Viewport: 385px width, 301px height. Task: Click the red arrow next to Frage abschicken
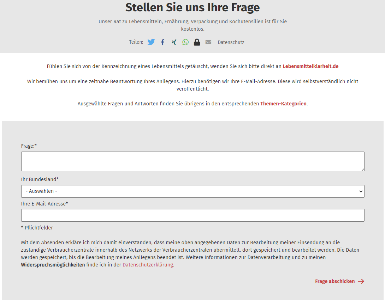click(x=361, y=281)
